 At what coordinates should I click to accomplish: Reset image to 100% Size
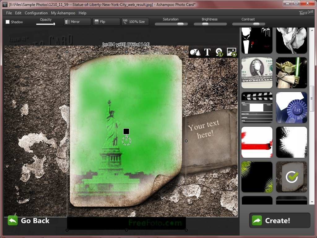click(x=135, y=22)
